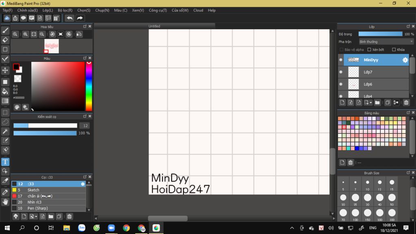Screen dimensions: 416x234
Task: Click the rainbow hue bar
Action: (x=89, y=86)
